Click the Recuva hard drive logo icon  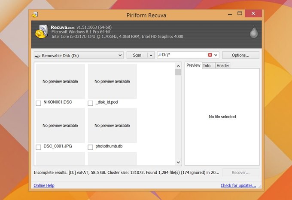(x=42, y=31)
